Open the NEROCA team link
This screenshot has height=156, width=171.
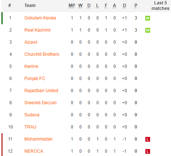(34, 151)
